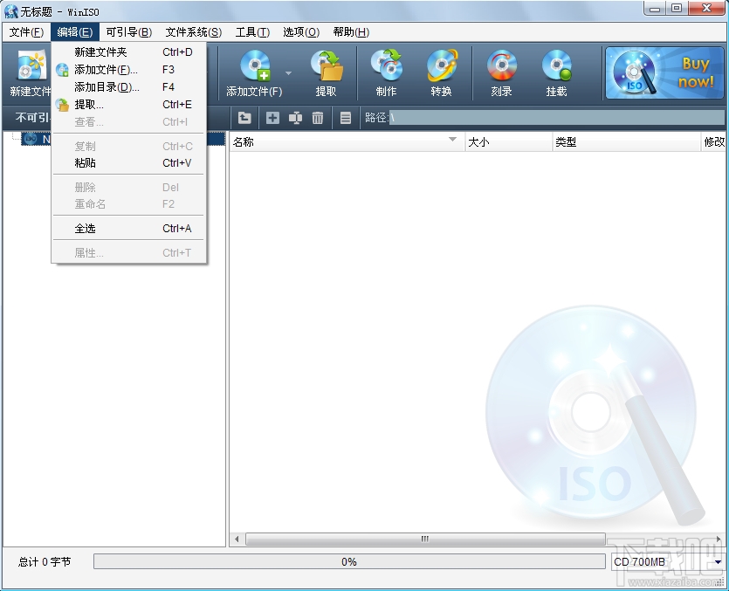Choose Select All (全选) menu item
The width and height of the screenshot is (729, 591).
[x=129, y=229]
